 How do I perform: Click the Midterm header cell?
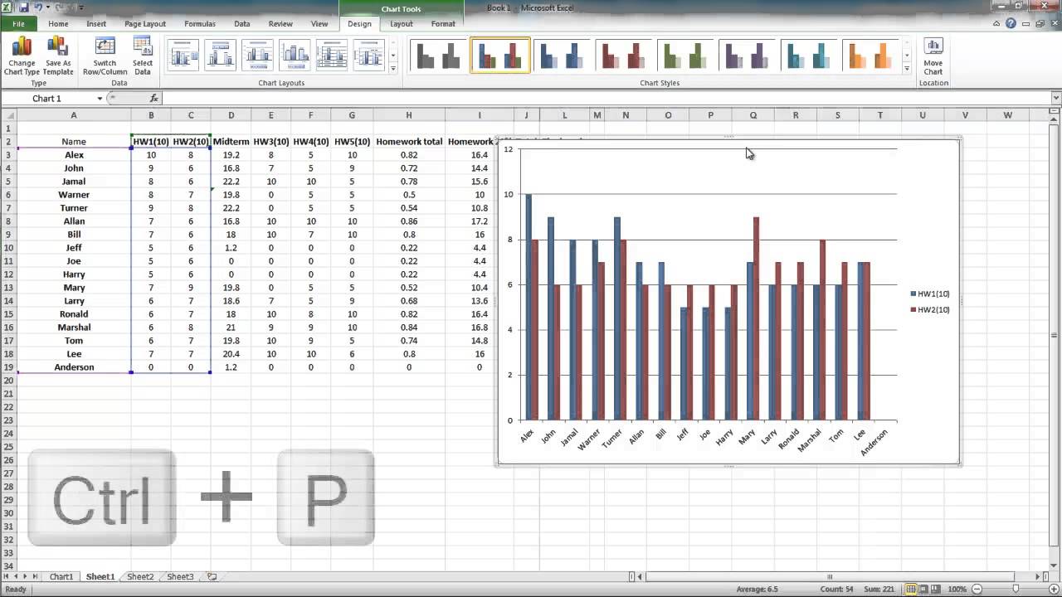coord(231,142)
